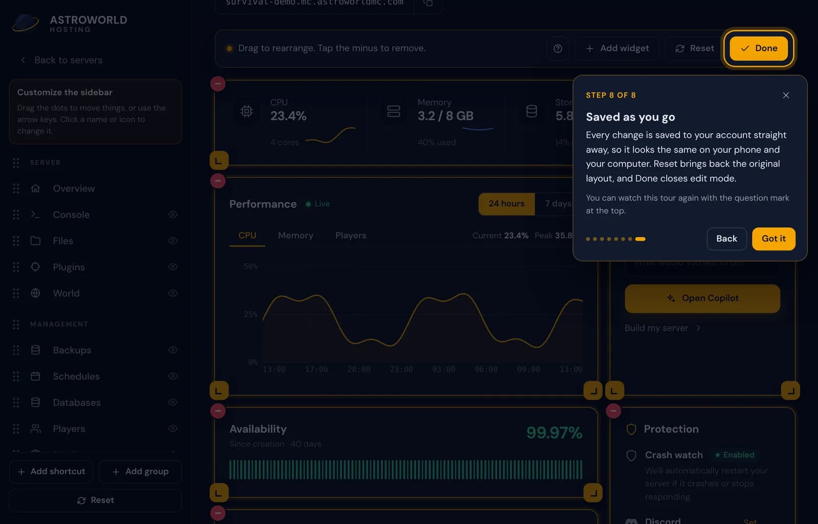Viewport: 818px width, 524px height.
Task: Open Copilot with the Open Copilot button
Action: coord(702,299)
